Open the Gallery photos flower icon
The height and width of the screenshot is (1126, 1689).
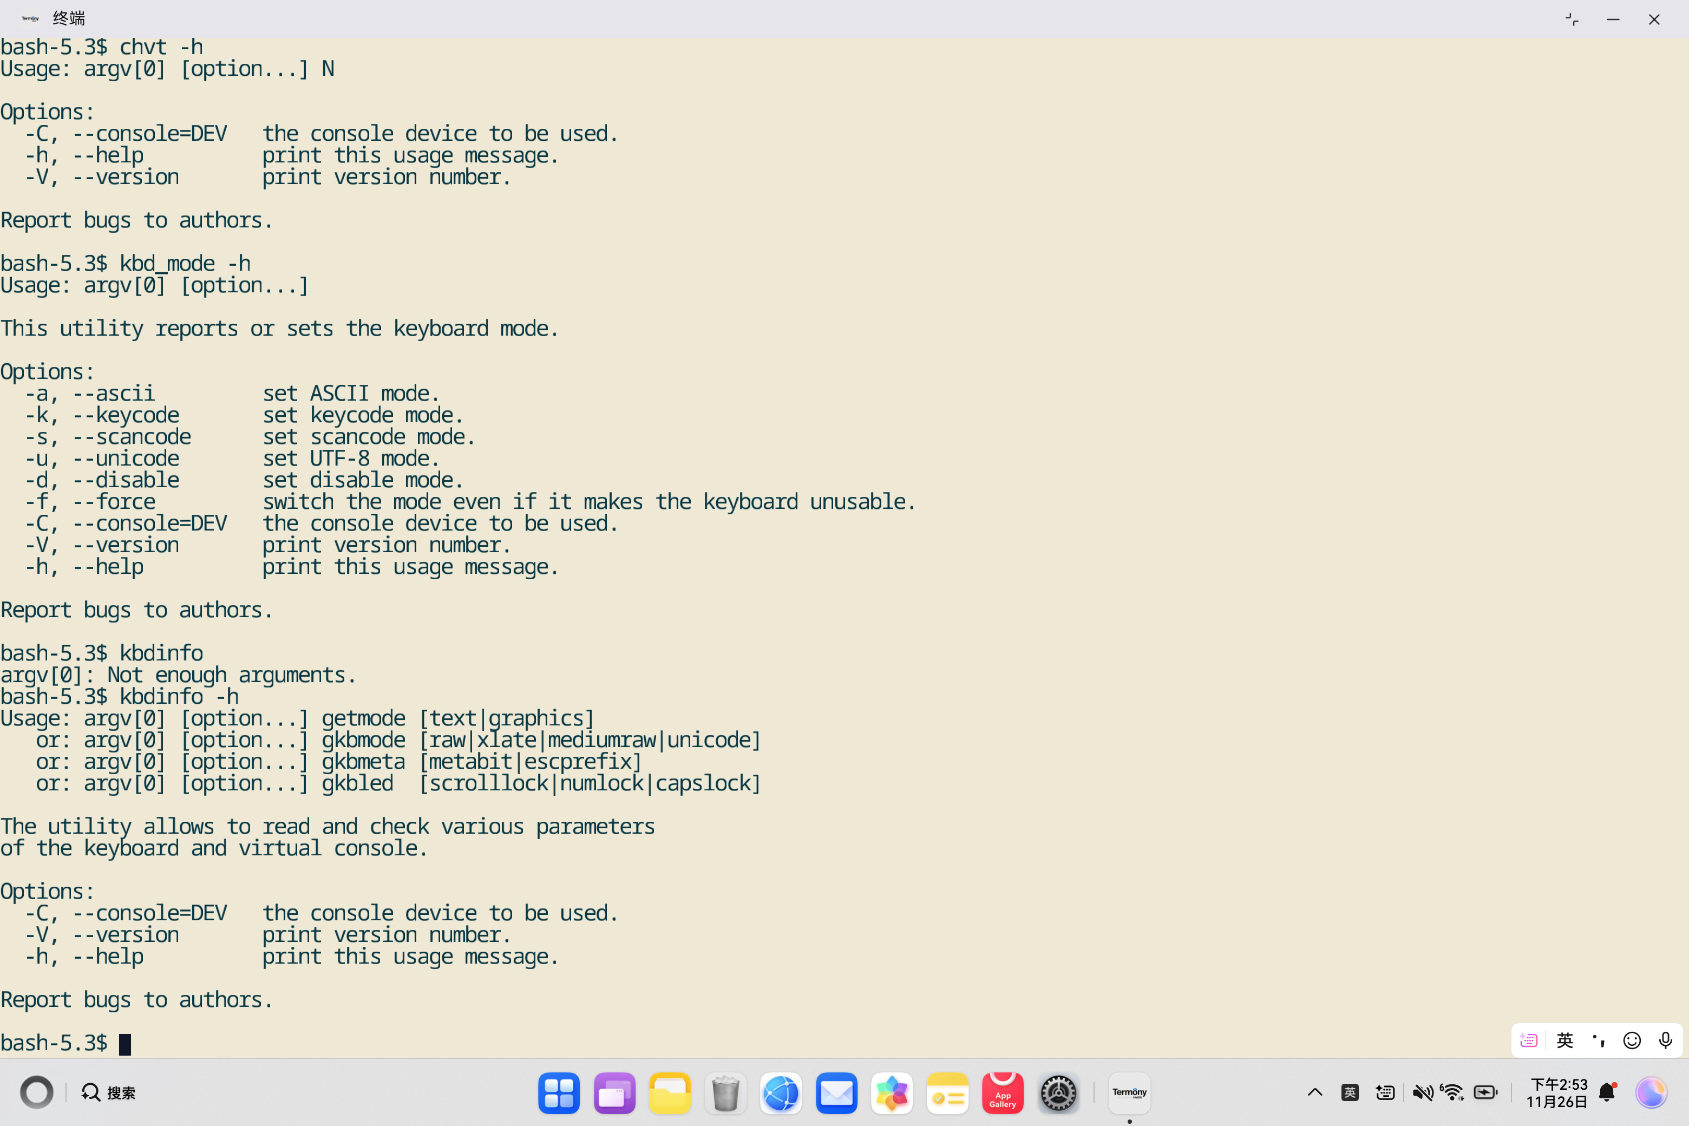[x=892, y=1093]
